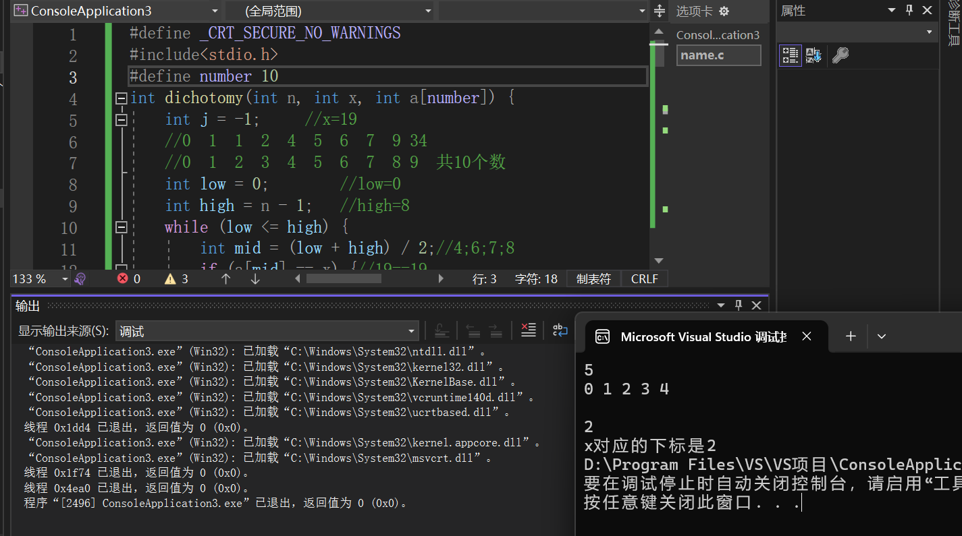Screen dimensions: 962x536
Task: Click the '#include<stdio.h>' line
Action: 203,55
